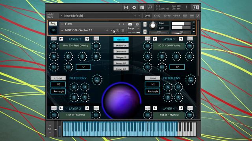The width and height of the screenshot is (252, 141).
Task: Open Layer 3 Rectangle waveform dropdown
Action: pos(152,91)
